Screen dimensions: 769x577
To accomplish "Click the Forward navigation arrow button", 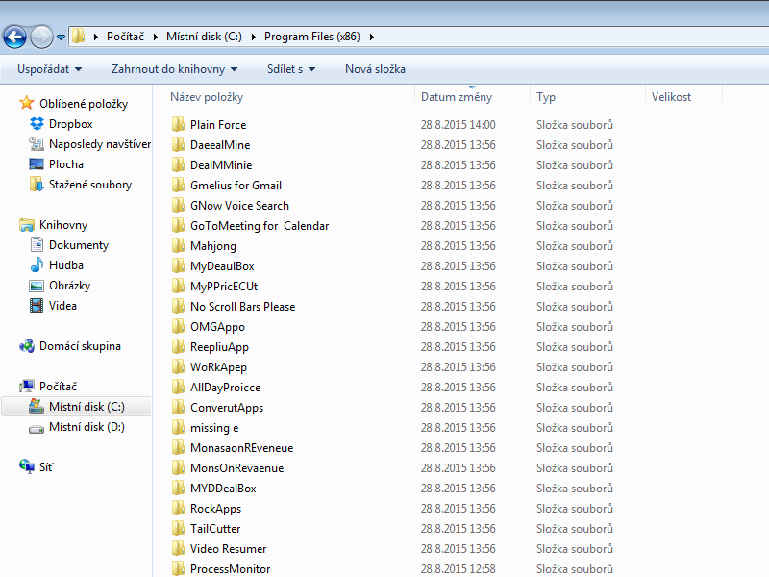I will click(41, 38).
